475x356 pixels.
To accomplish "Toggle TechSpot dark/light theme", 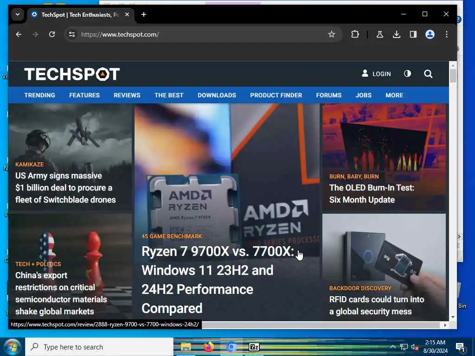I will pos(407,74).
